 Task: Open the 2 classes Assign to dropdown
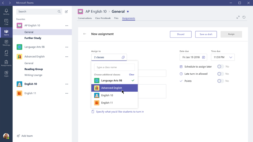(x=109, y=57)
